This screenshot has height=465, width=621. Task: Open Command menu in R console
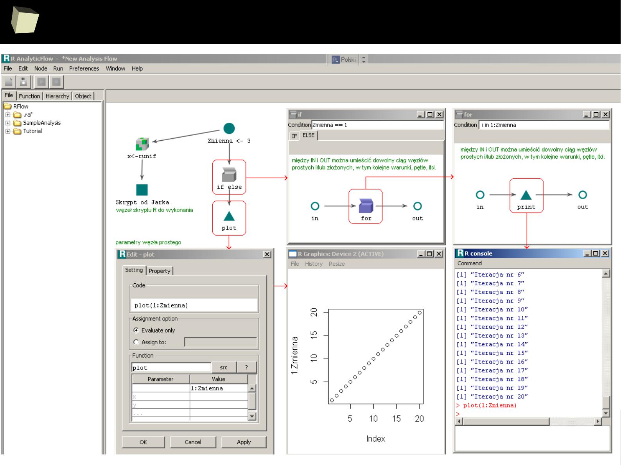point(469,263)
